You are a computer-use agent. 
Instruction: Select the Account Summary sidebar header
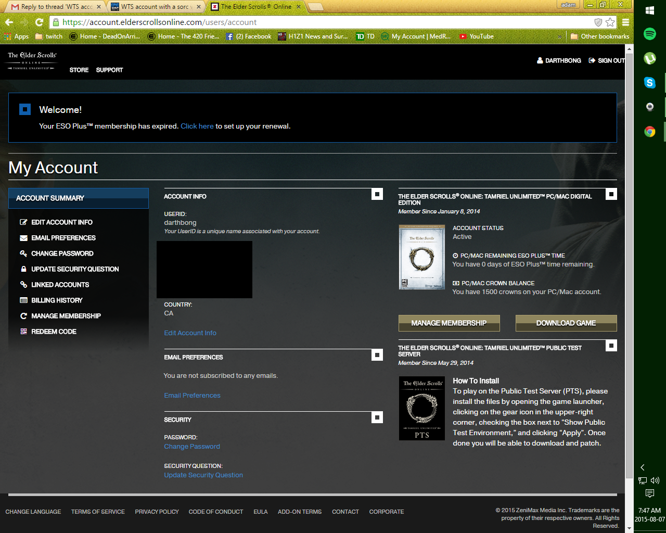tap(79, 198)
